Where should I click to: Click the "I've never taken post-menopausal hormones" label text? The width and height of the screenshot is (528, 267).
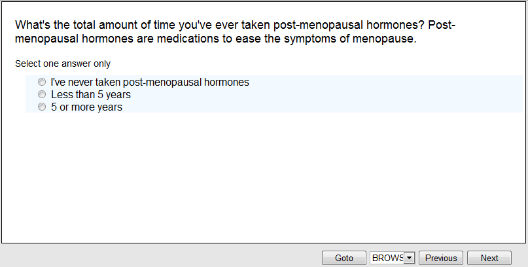coord(150,82)
